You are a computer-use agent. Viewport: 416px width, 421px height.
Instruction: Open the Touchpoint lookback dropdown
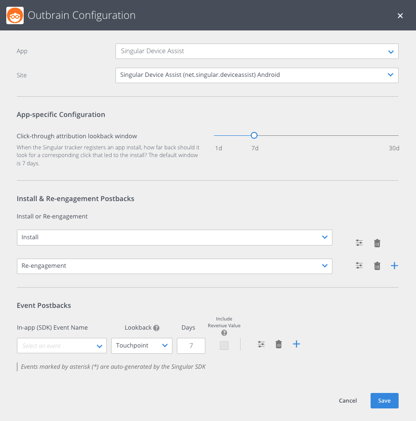[x=142, y=346]
